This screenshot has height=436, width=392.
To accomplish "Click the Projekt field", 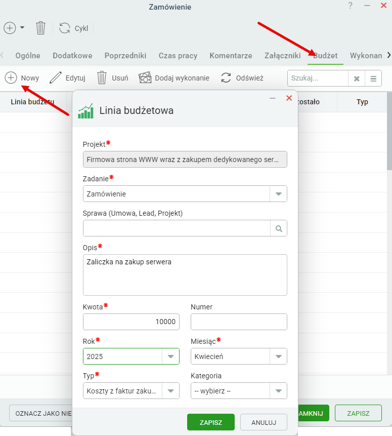I will coord(185,160).
